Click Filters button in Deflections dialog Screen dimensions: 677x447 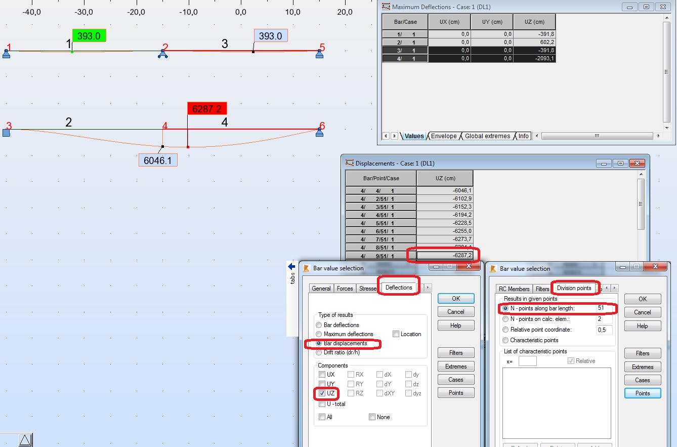click(456, 353)
